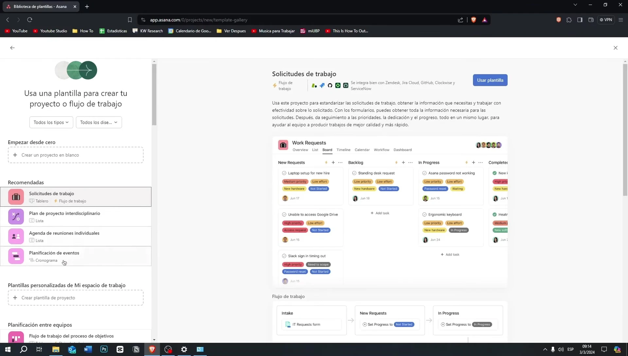Open Solicitudes de trabajo briefcase icon
The width and height of the screenshot is (628, 356).
tap(16, 197)
